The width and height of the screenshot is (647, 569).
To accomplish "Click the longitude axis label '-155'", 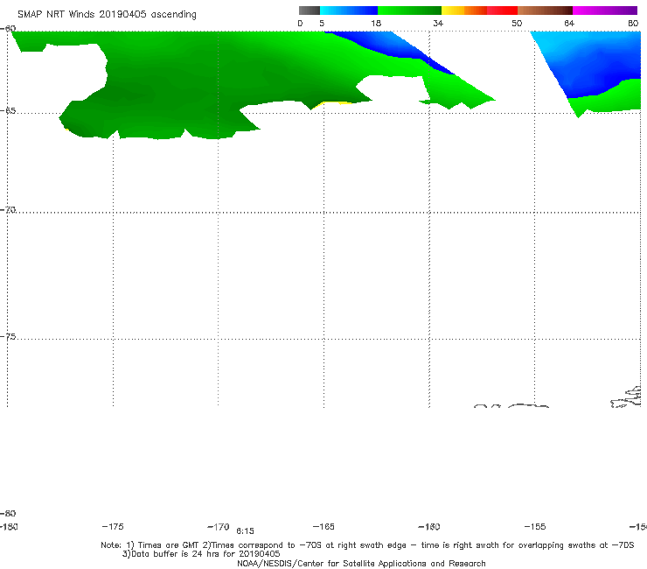I will 535,526.
